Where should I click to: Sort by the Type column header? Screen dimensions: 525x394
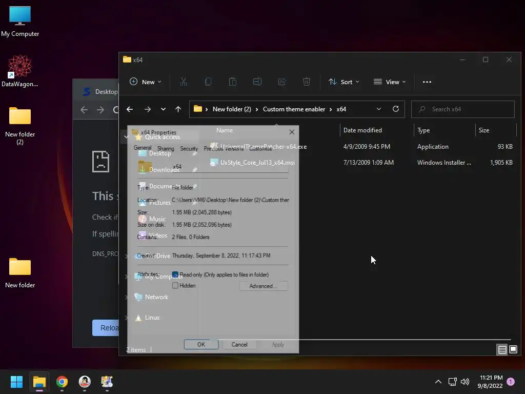pos(423,130)
